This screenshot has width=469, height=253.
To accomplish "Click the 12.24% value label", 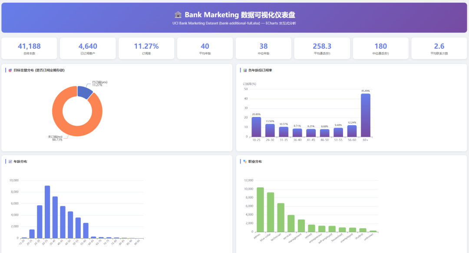I will click(352, 123).
